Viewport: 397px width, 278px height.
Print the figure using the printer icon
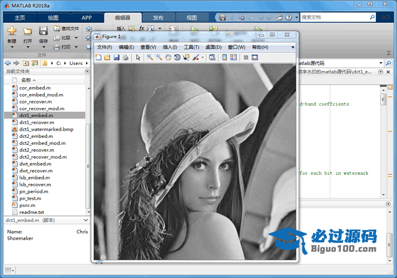point(125,57)
